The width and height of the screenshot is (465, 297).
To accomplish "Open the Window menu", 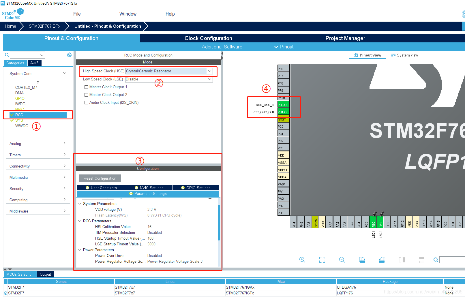I will click(128, 14).
